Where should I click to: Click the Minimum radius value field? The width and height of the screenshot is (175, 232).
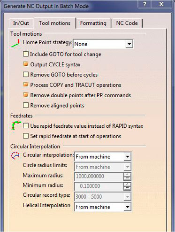click(x=99, y=186)
